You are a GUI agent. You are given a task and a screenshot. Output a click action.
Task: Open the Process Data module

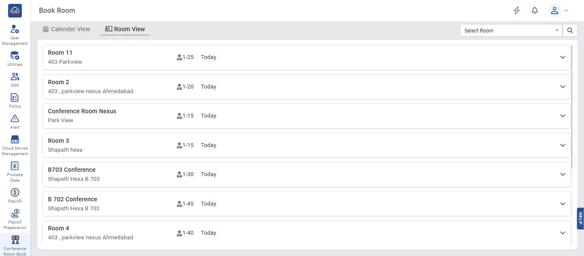[x=15, y=171]
